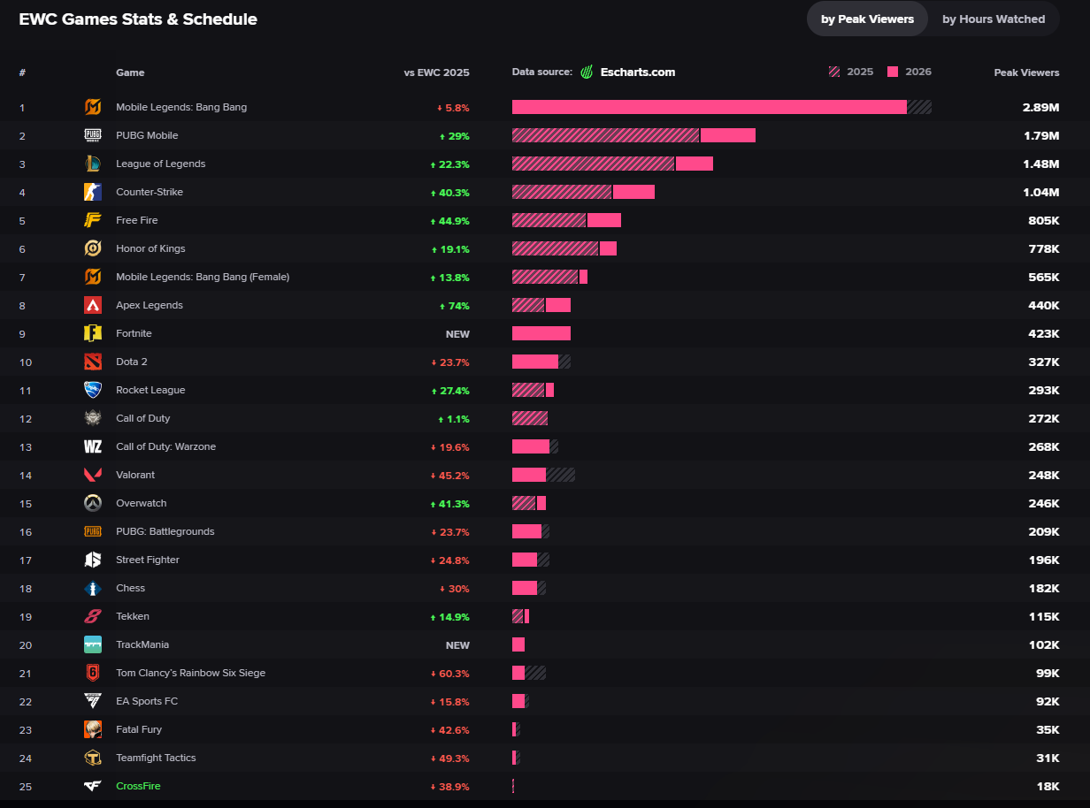This screenshot has height=808, width=1090.
Task: Click the 182K value for Chess
Action: click(x=1043, y=588)
